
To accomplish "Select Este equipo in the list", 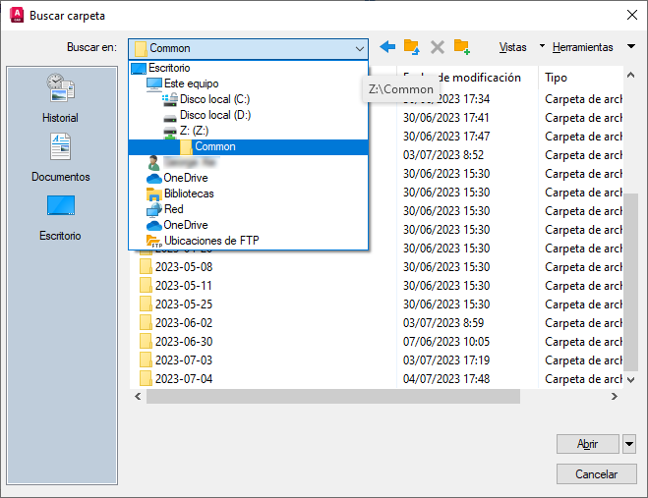I will click(191, 83).
